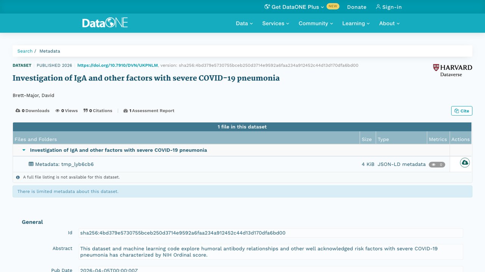Click the General section heading
Viewport: 485px width, 272px height.
tap(33, 222)
